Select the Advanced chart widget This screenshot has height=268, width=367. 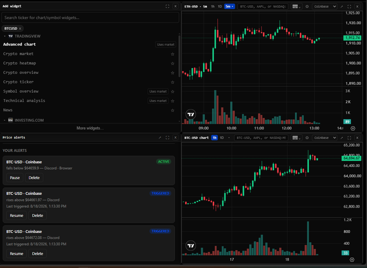(x=19, y=44)
